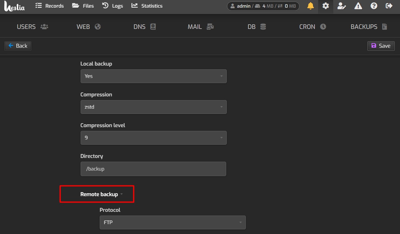Save the backup configuration

(381, 46)
